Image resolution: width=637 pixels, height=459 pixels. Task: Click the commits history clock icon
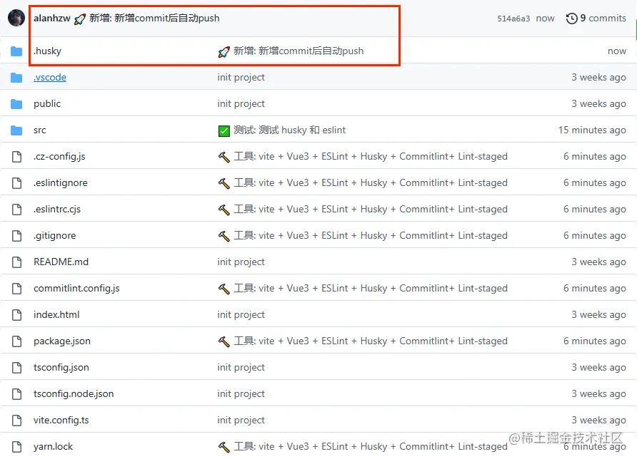pyautogui.click(x=571, y=19)
